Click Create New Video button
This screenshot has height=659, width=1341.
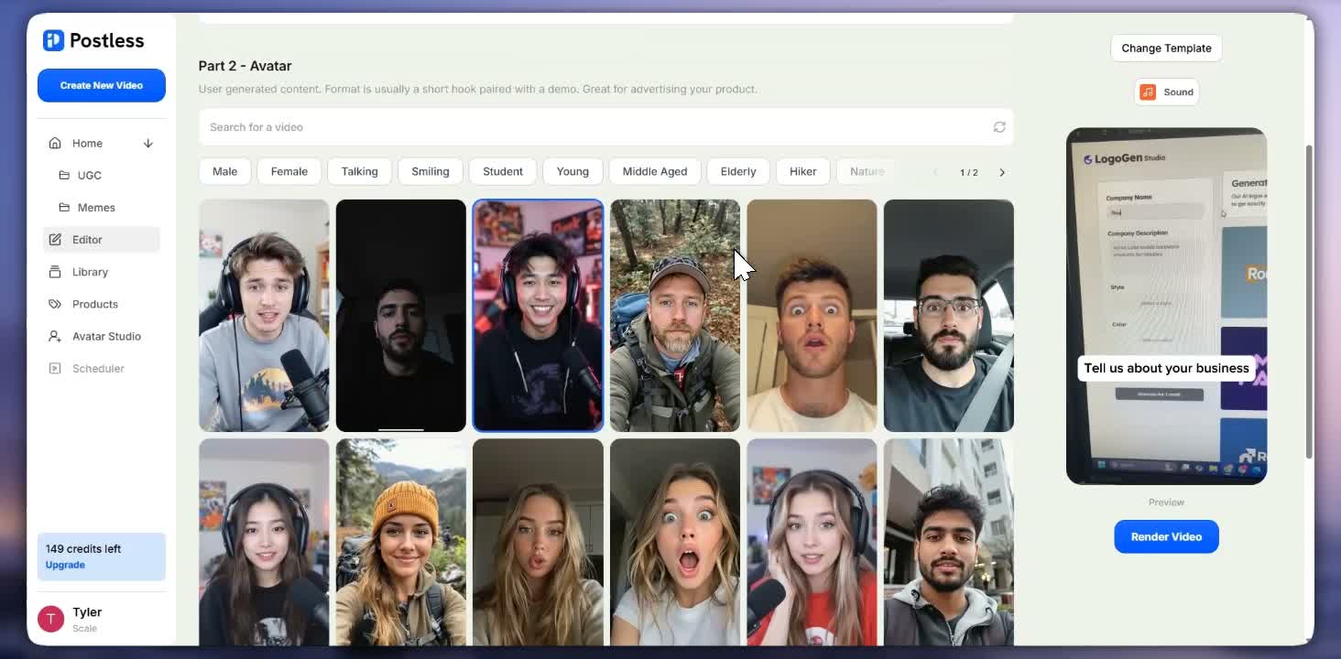coord(102,85)
